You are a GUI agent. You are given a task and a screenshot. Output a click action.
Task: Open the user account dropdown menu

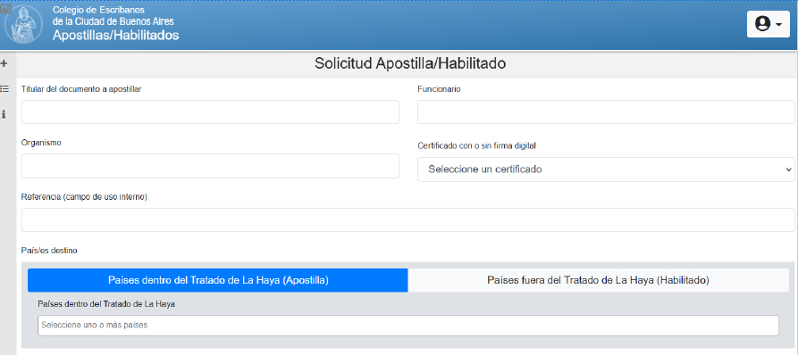(768, 24)
